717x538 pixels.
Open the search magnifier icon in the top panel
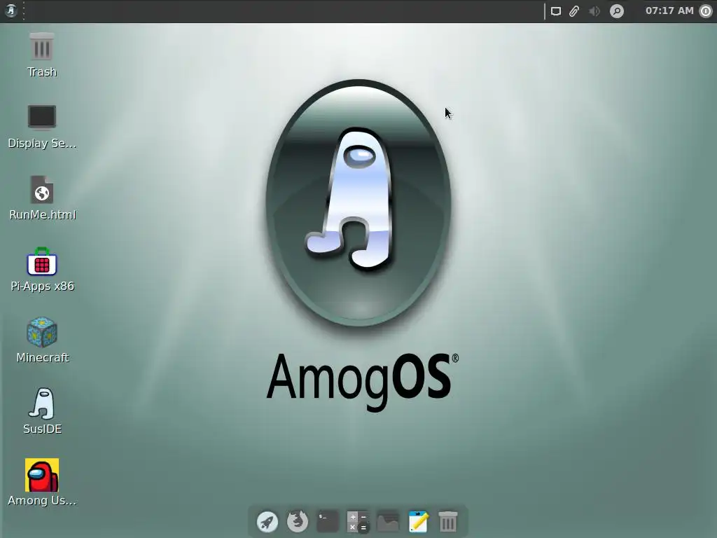[x=616, y=11]
